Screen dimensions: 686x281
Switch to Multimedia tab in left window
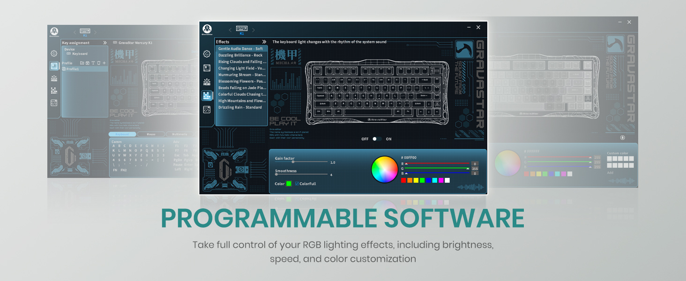(x=180, y=134)
